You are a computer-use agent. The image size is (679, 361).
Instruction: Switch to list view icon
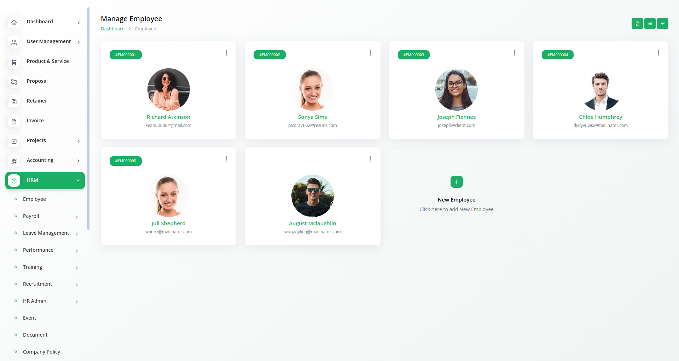650,24
